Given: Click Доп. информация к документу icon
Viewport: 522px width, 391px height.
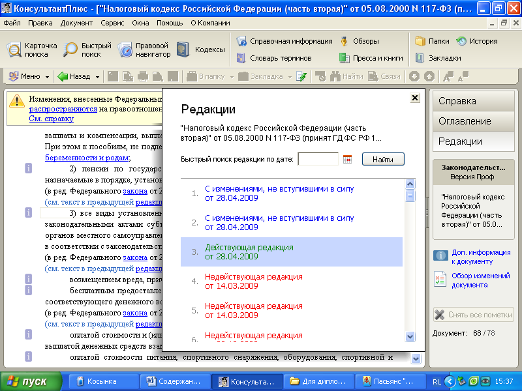Looking at the screenshot, I should 440,255.
